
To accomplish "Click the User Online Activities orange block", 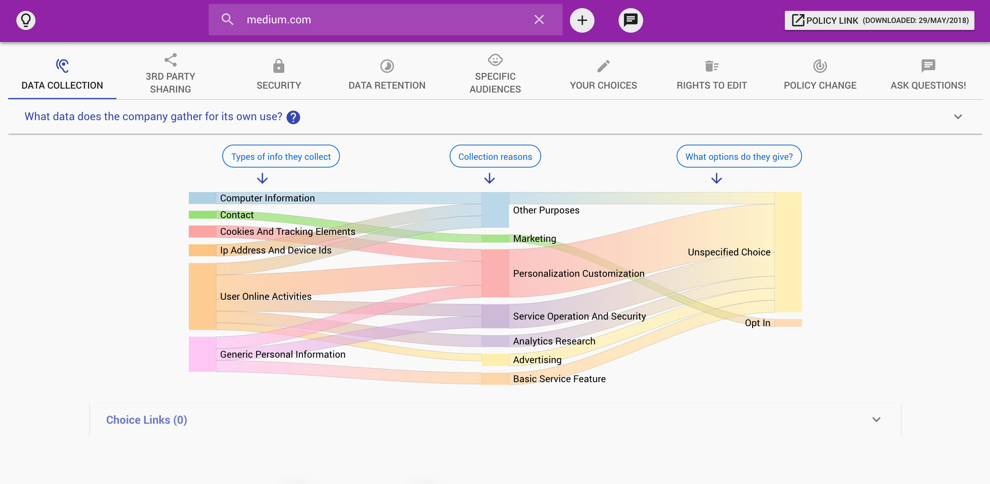I will pyautogui.click(x=202, y=296).
